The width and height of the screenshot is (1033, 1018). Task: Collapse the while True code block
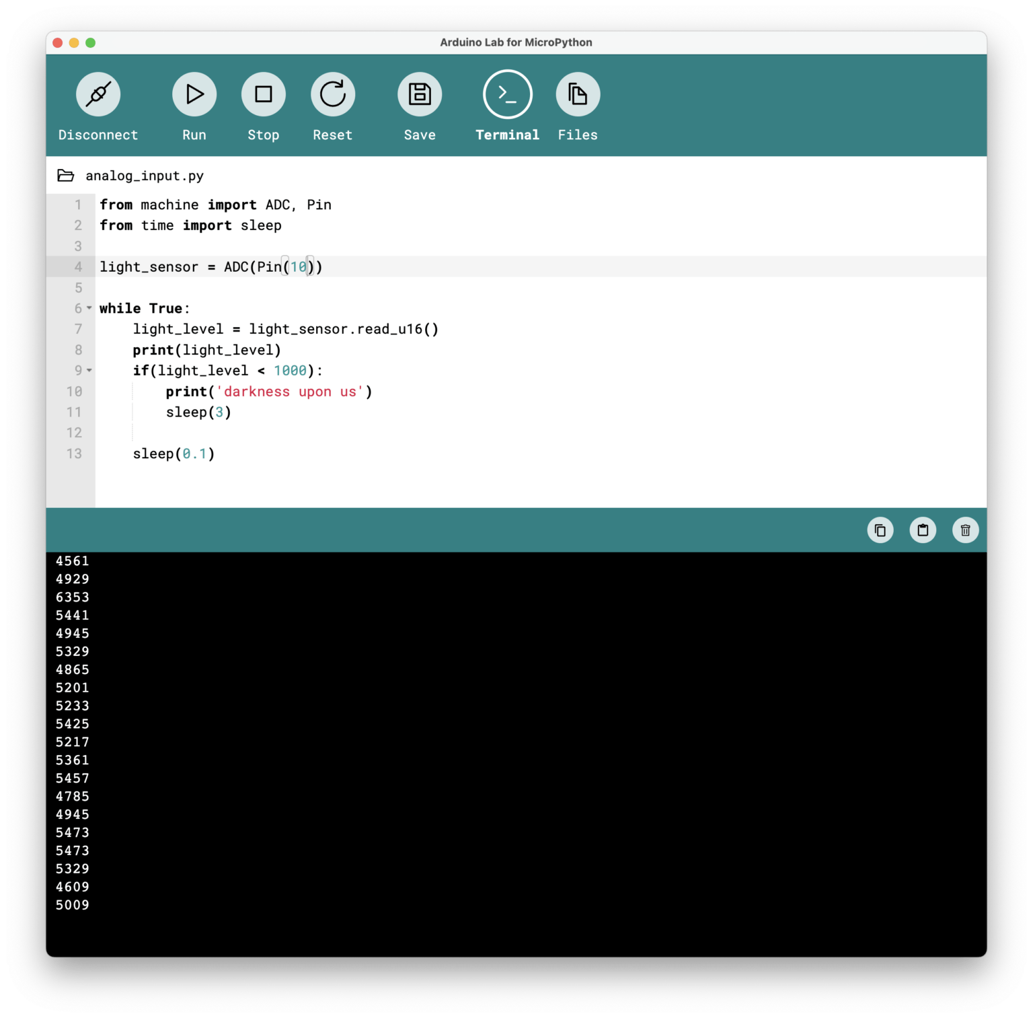(x=88, y=308)
